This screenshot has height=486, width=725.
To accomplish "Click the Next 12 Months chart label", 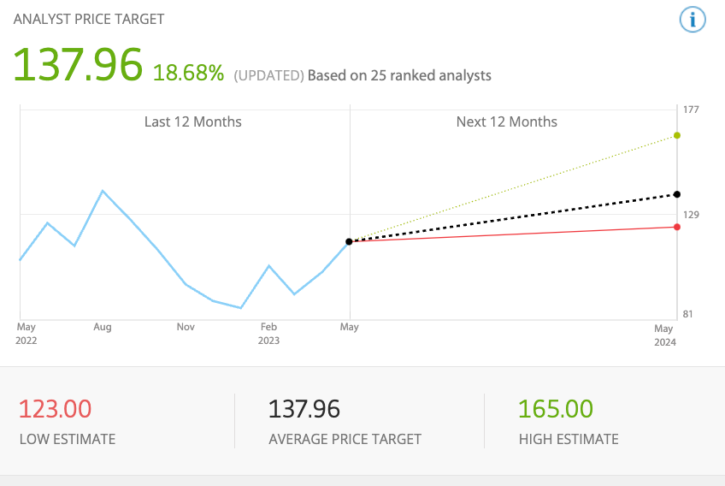I will (x=506, y=121).
